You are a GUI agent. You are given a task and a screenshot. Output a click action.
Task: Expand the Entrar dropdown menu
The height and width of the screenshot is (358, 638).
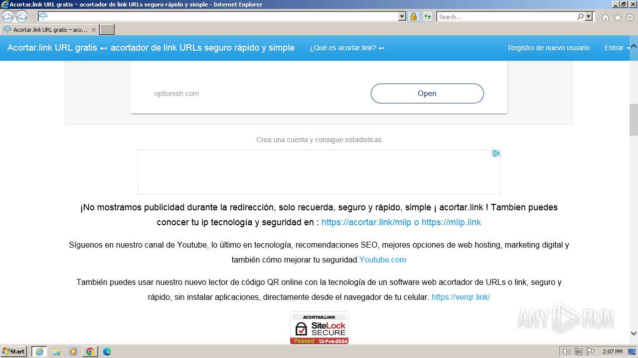coord(617,48)
